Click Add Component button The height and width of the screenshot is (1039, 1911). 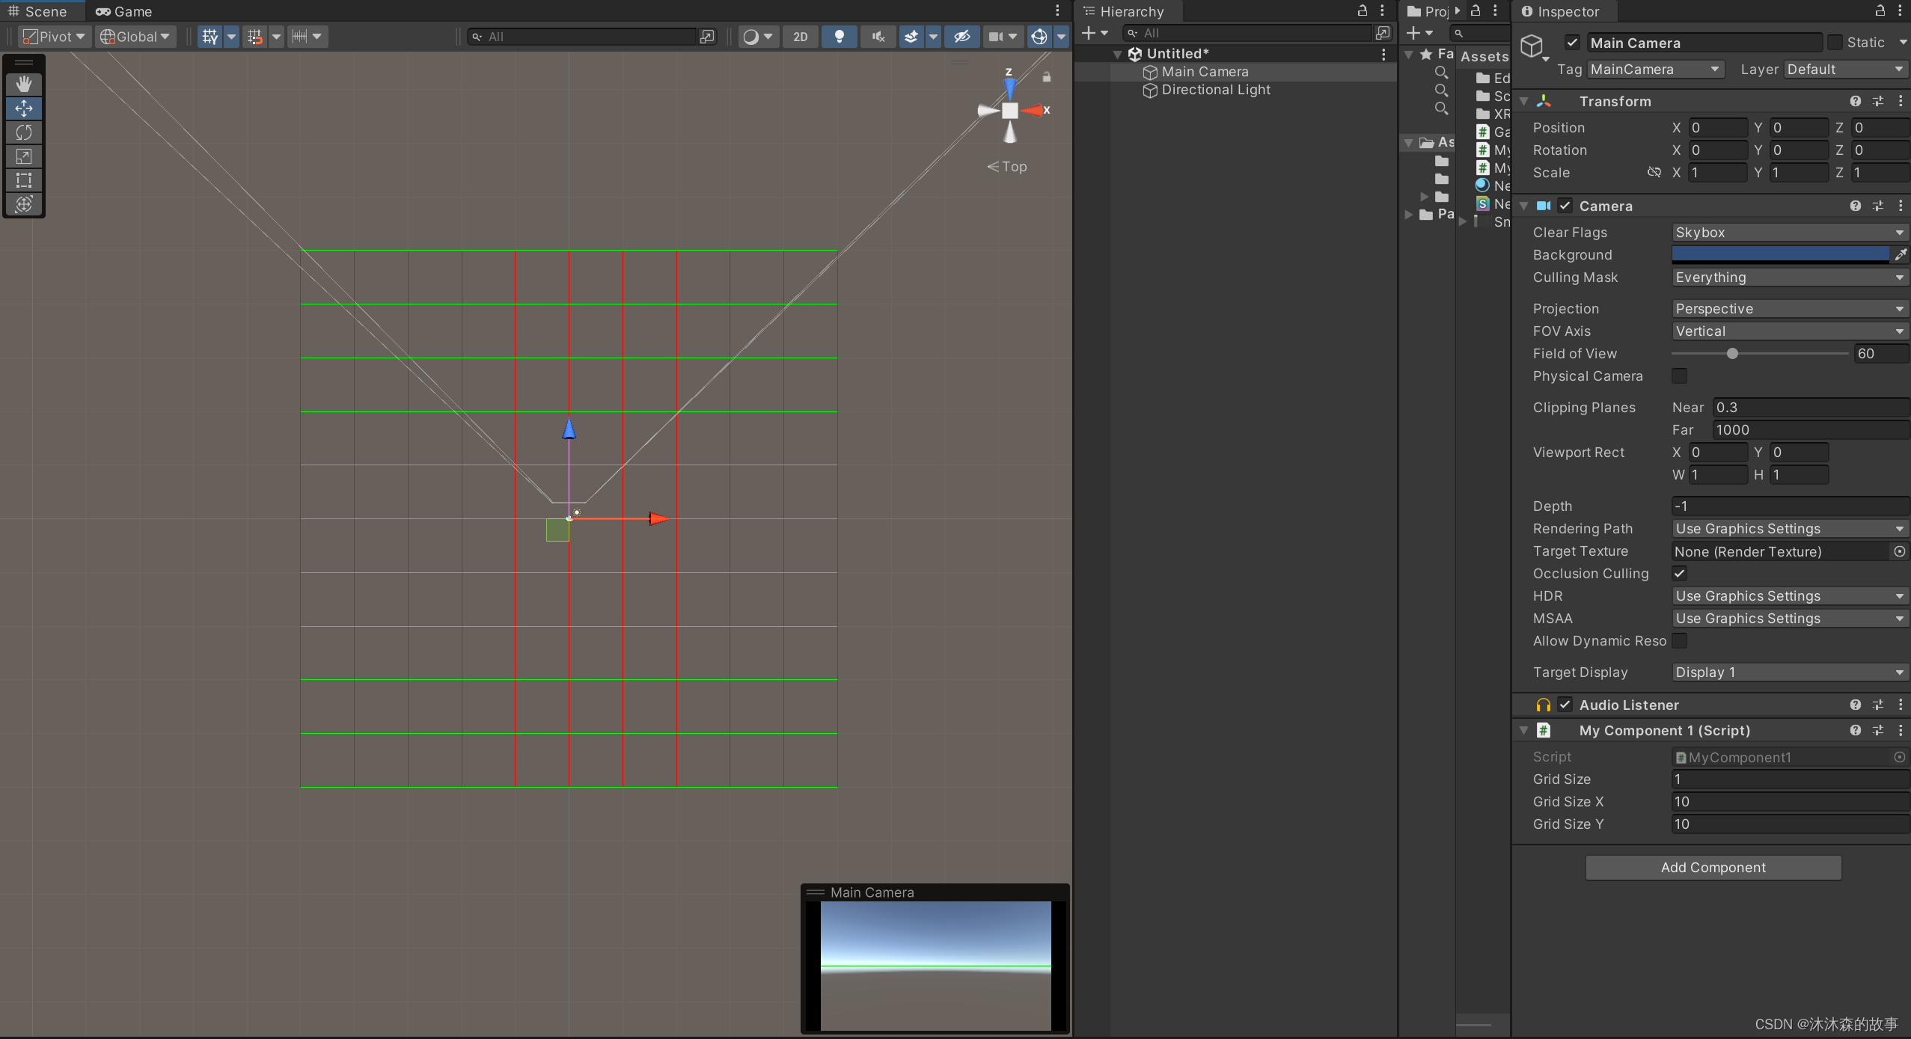point(1713,868)
